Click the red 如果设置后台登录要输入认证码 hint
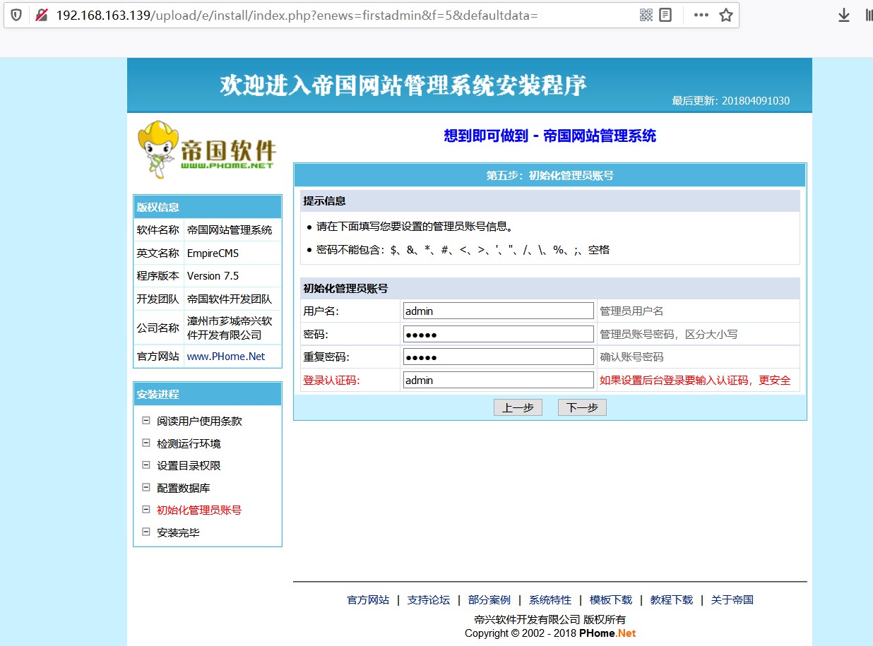 [695, 380]
